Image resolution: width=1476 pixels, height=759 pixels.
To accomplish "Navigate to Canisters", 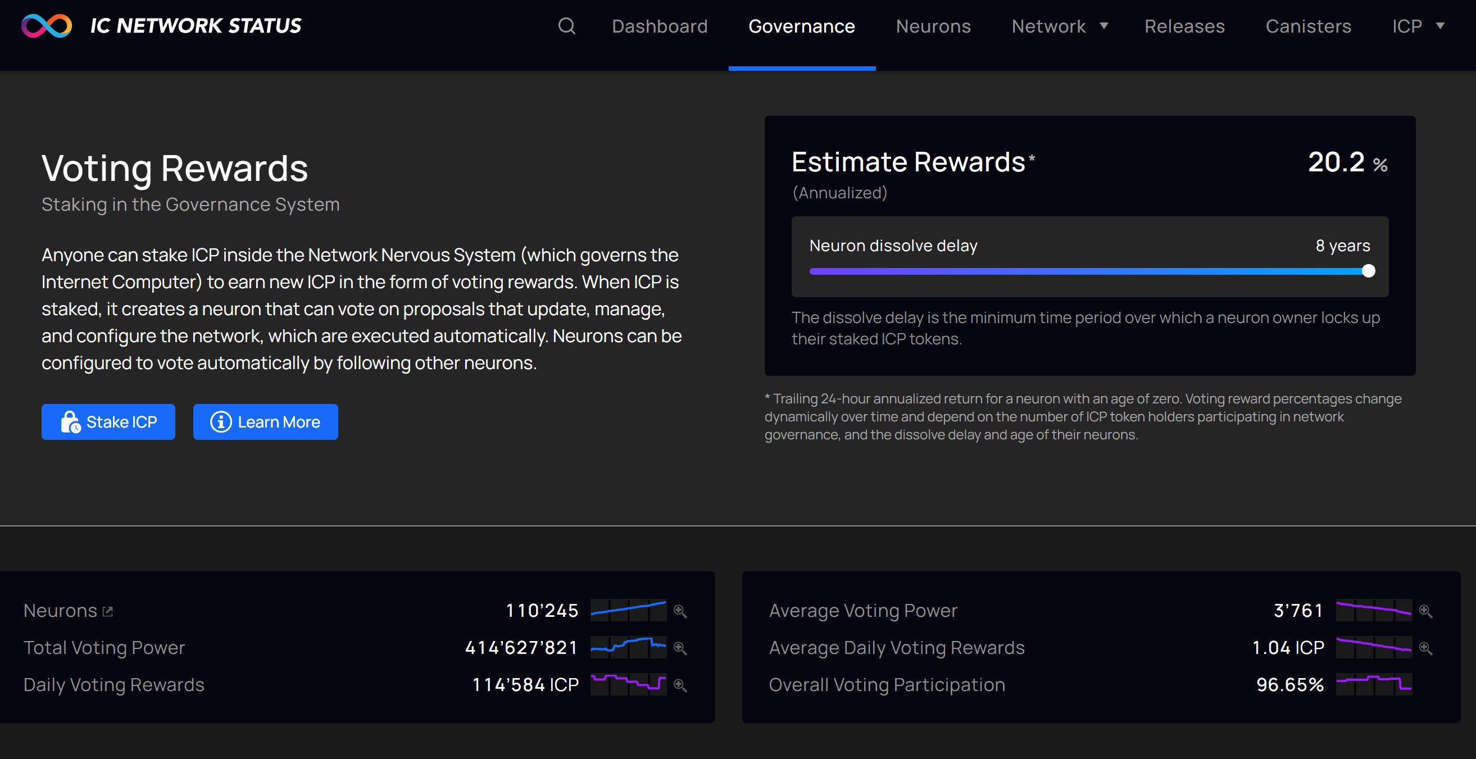I will 1308,26.
